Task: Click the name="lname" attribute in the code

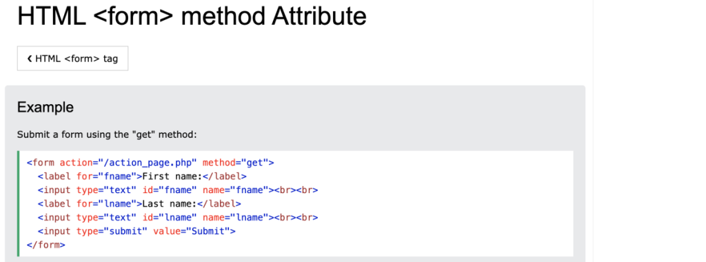Action: 236,217
